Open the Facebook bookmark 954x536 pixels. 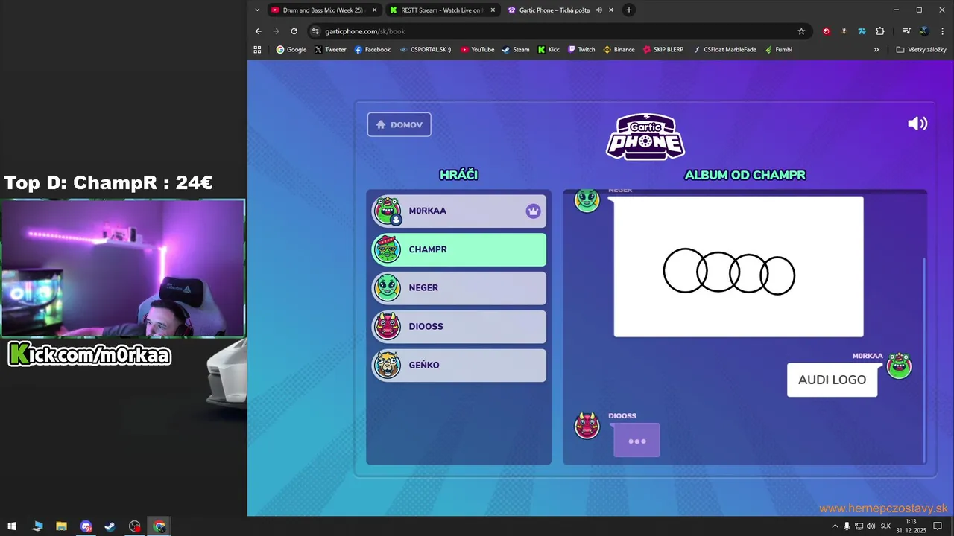click(372, 50)
